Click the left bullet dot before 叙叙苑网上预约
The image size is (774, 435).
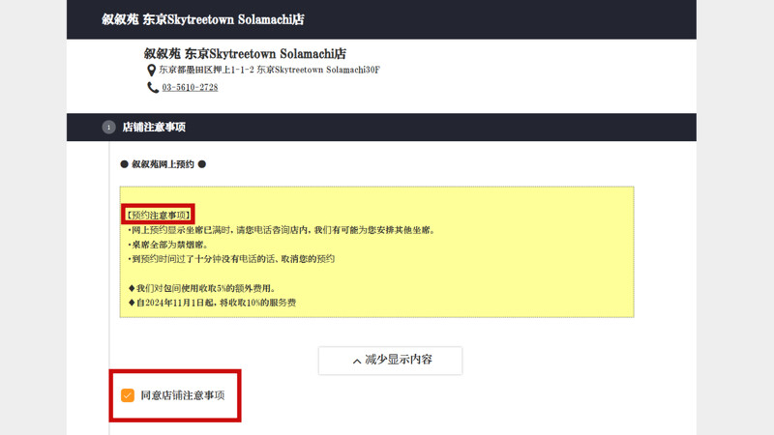click(x=124, y=164)
